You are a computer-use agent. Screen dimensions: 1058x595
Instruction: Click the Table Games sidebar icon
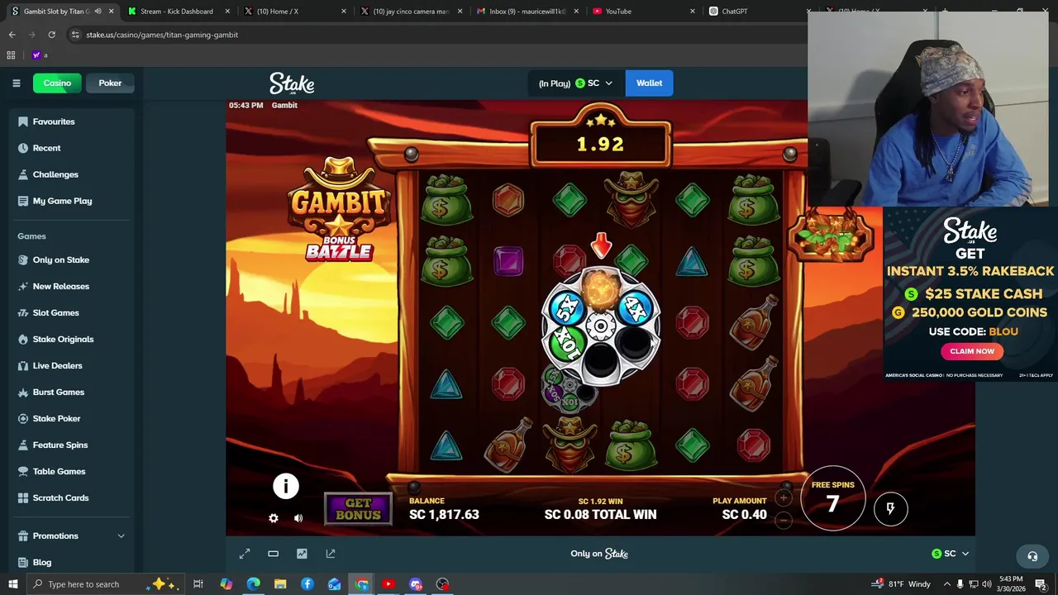coord(23,471)
